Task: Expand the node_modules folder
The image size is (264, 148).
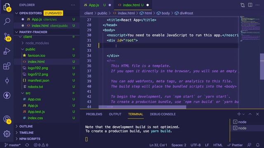Action: (x=23, y=43)
